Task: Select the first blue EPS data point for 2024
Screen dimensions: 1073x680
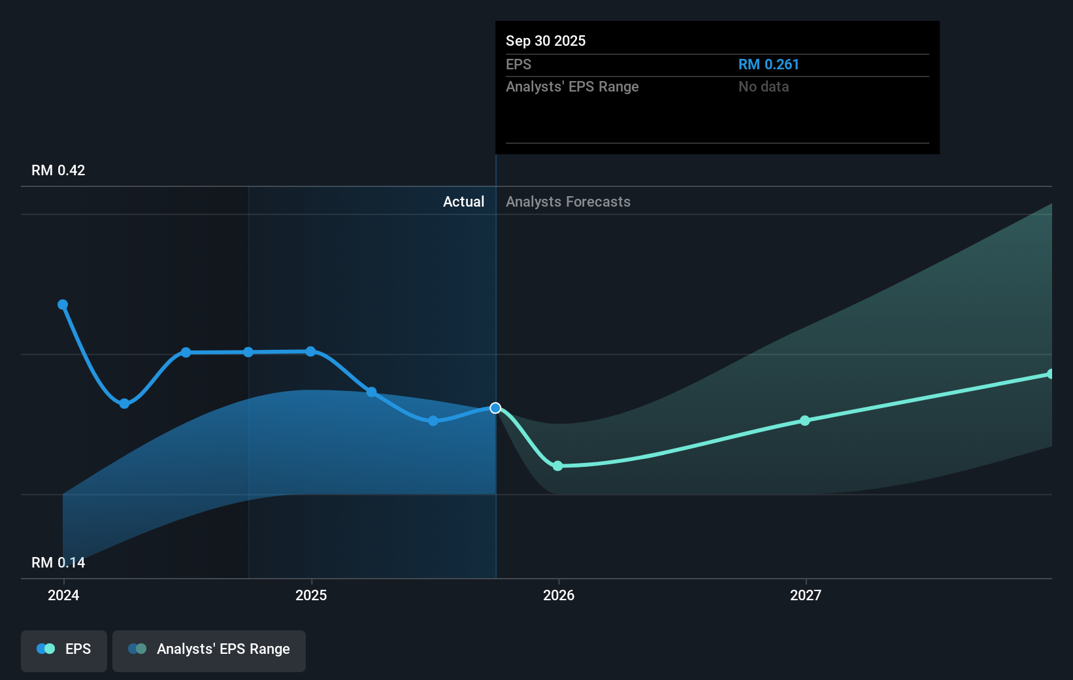Action: coord(62,304)
